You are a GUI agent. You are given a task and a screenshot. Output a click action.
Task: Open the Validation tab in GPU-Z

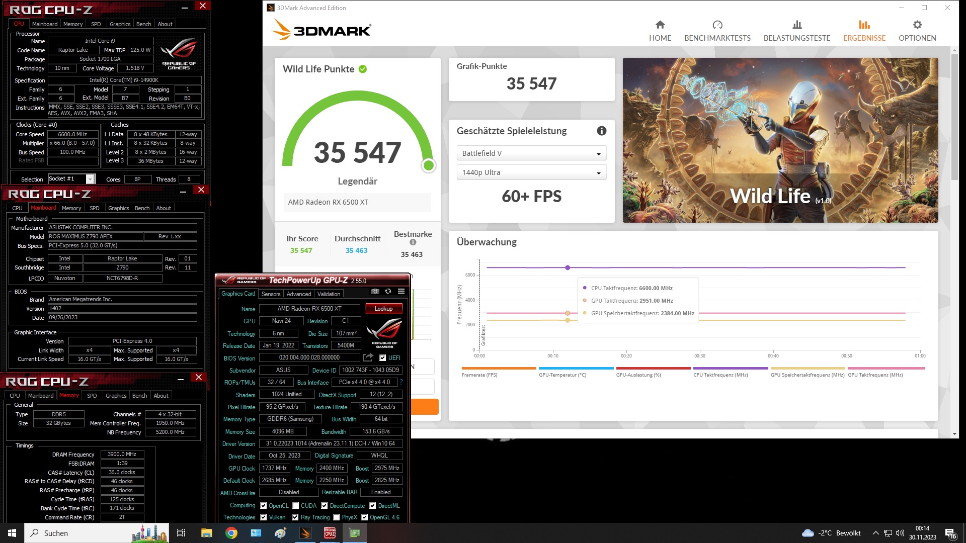tap(329, 294)
